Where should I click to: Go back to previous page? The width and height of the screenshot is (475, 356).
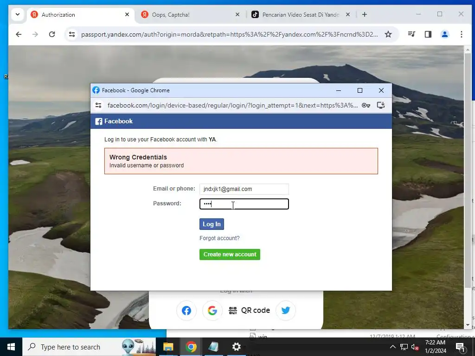point(19,34)
